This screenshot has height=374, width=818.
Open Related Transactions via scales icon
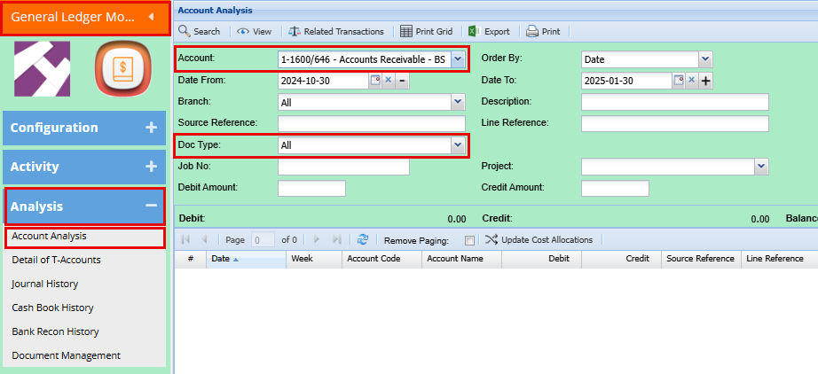(x=295, y=31)
